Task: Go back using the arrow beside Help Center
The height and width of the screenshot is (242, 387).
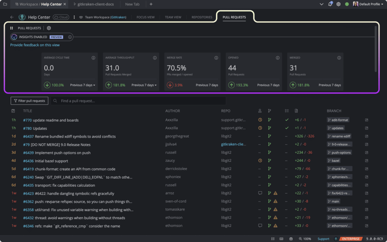Action: 12,17
